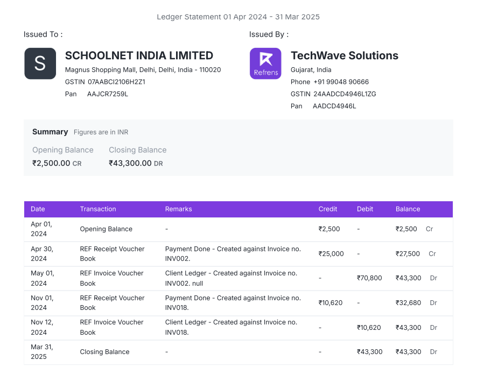Click the 'Mar 31, 2025' date cell
This screenshot has width=477, height=367.
point(42,352)
